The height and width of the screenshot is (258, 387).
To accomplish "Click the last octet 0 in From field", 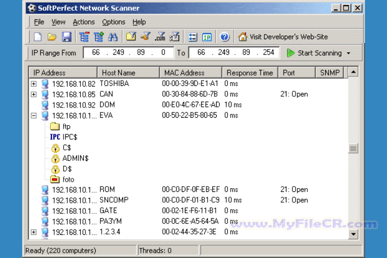I will [163, 52].
